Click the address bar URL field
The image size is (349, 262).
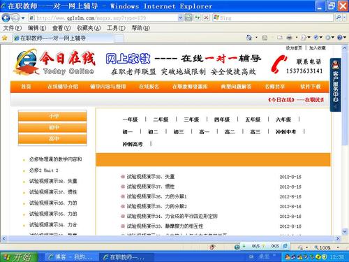point(103,17)
